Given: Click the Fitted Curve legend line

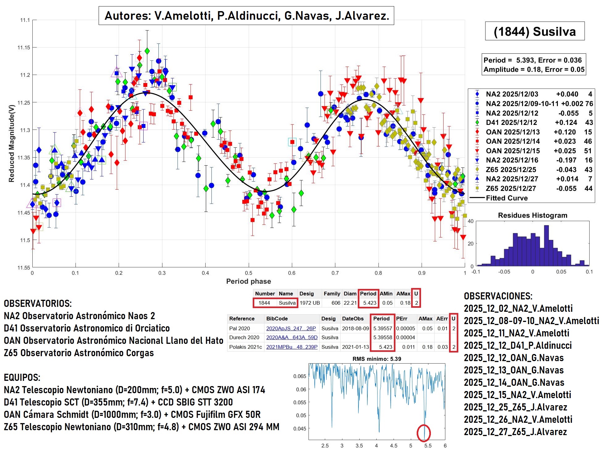Looking at the screenshot, I should point(477,198).
